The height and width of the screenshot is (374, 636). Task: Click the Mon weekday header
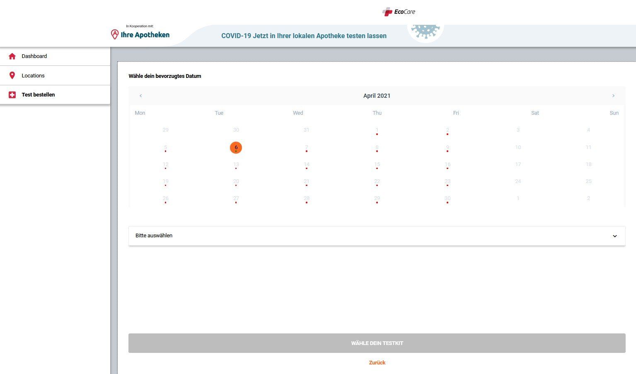(140, 113)
